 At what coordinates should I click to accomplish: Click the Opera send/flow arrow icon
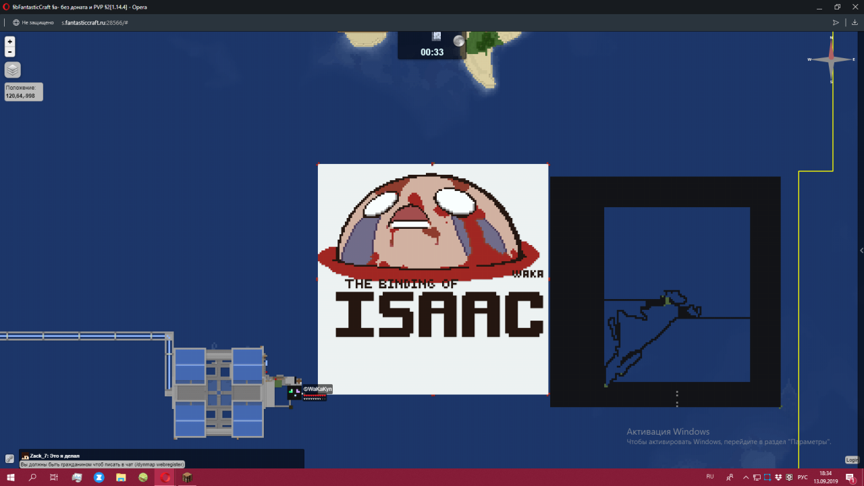point(836,22)
